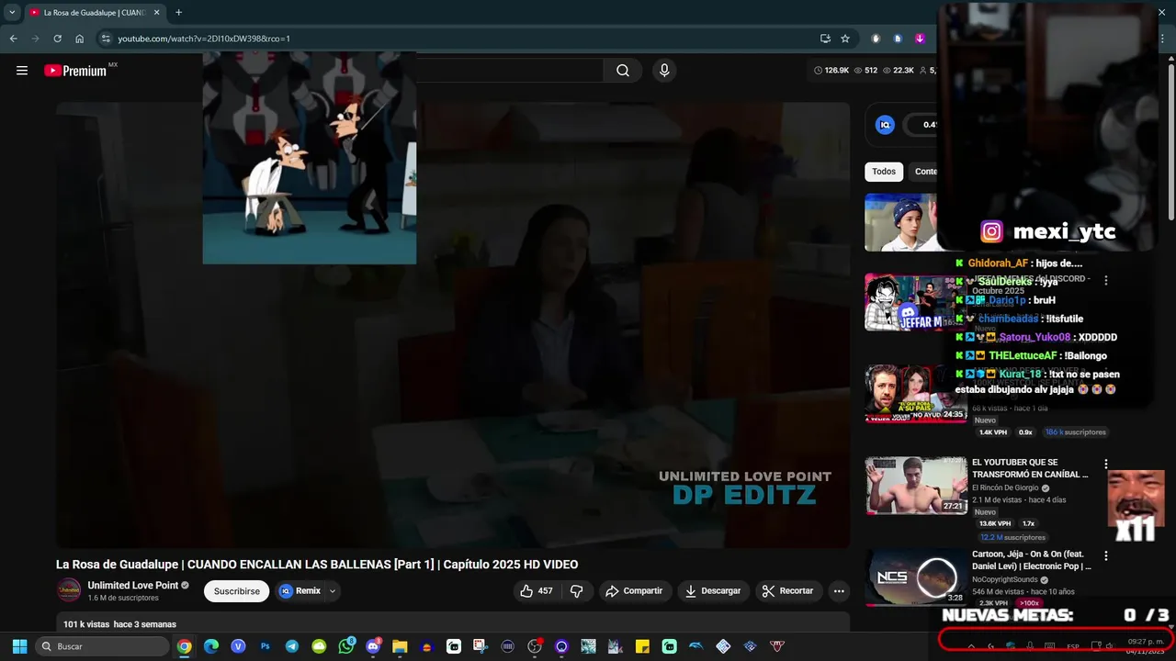Open browser home page icon

pos(80,39)
